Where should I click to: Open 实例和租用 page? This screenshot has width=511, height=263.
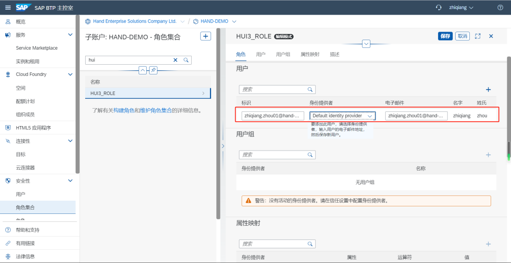point(27,61)
